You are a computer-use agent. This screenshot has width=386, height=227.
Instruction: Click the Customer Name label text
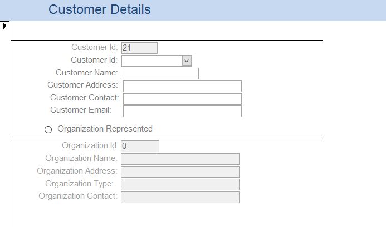coord(86,73)
